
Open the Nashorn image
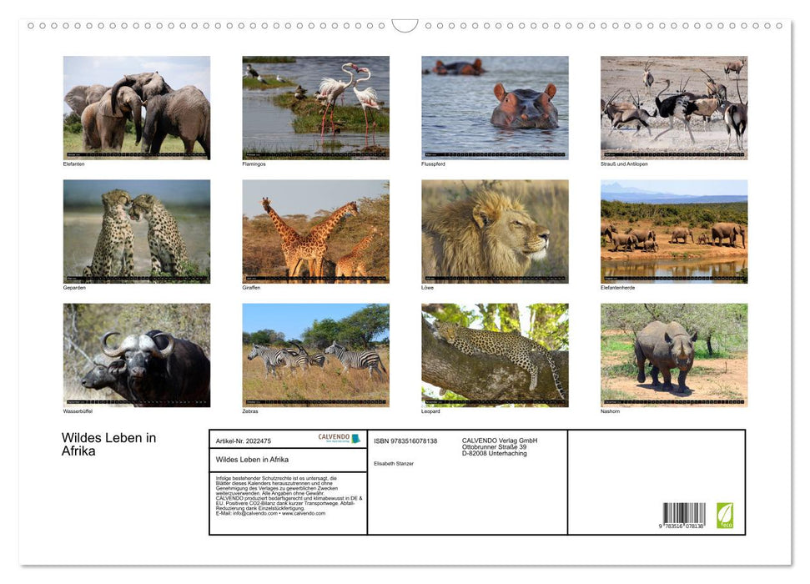[x=674, y=355]
